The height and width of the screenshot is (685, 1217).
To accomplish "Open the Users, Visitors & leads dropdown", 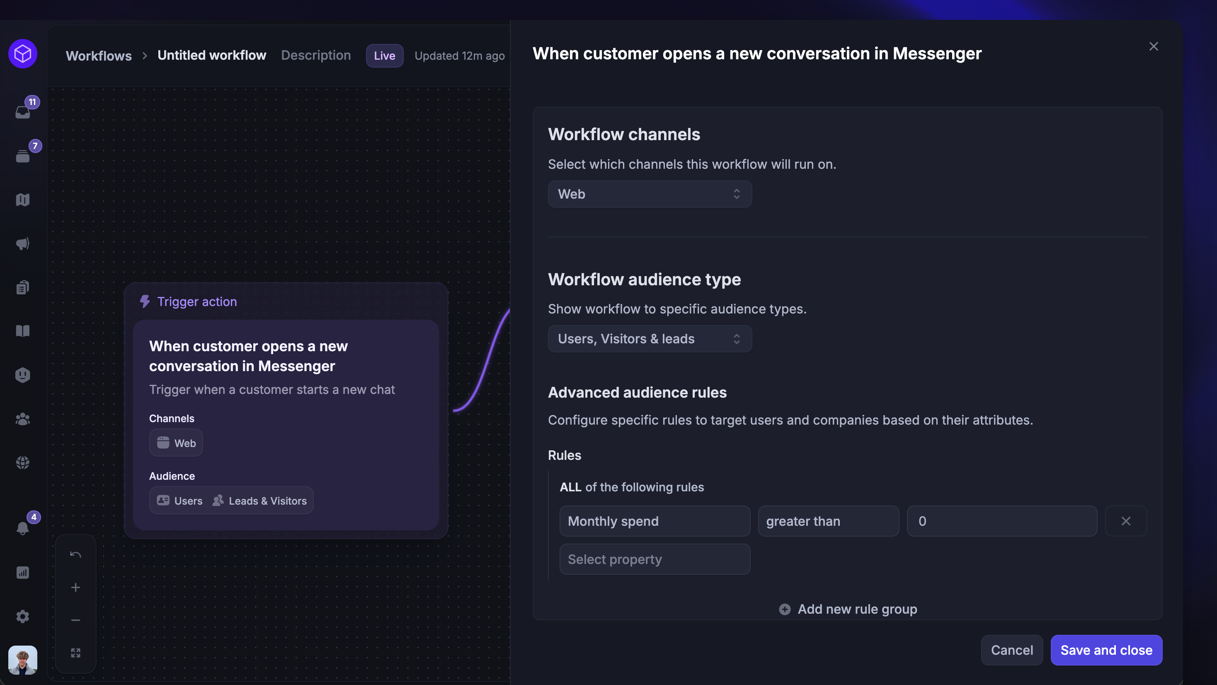I will (x=650, y=338).
